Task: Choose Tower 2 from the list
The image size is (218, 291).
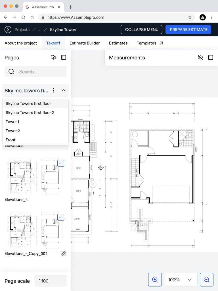Action: [35, 131]
